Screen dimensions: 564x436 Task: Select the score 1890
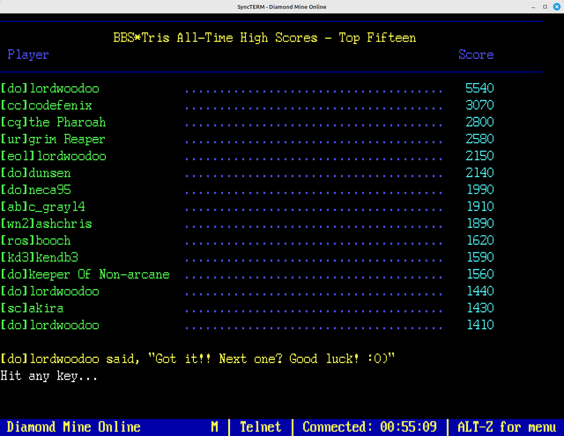(480, 223)
